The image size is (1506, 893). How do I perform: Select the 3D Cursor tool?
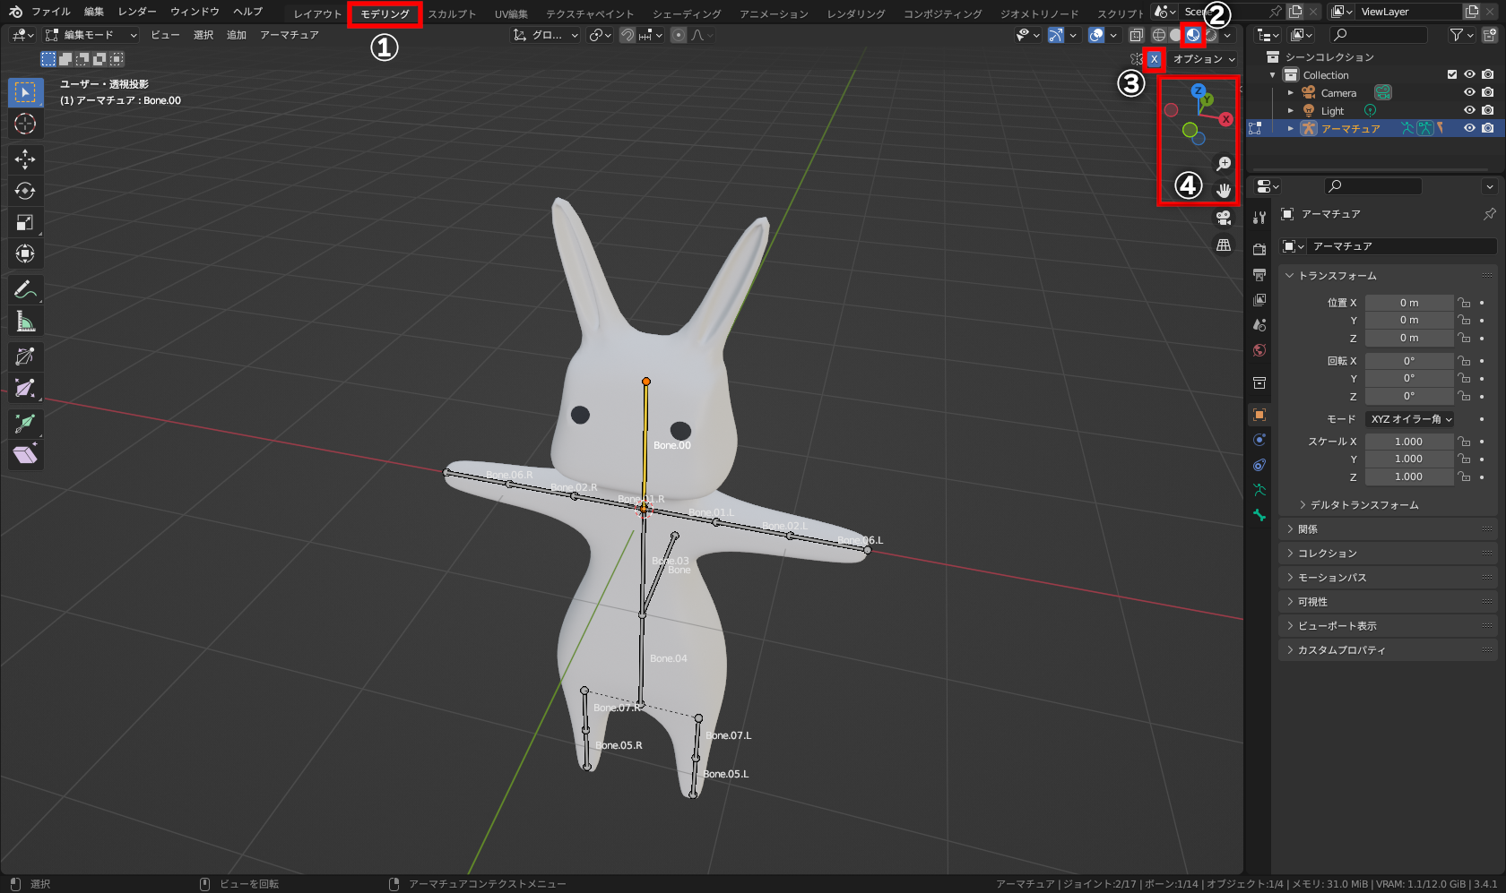pos(25,124)
